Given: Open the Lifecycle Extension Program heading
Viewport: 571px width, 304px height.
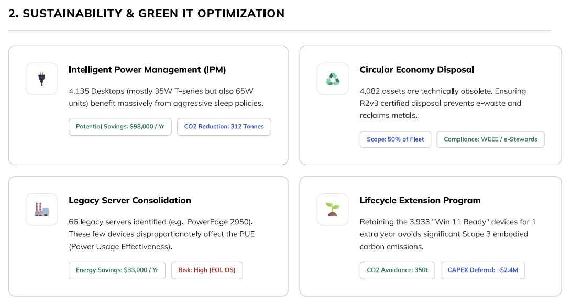Looking at the screenshot, I should point(420,200).
